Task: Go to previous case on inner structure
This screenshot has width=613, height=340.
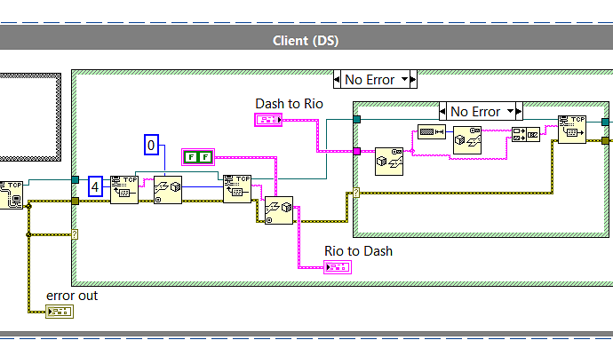Action: pos(442,111)
